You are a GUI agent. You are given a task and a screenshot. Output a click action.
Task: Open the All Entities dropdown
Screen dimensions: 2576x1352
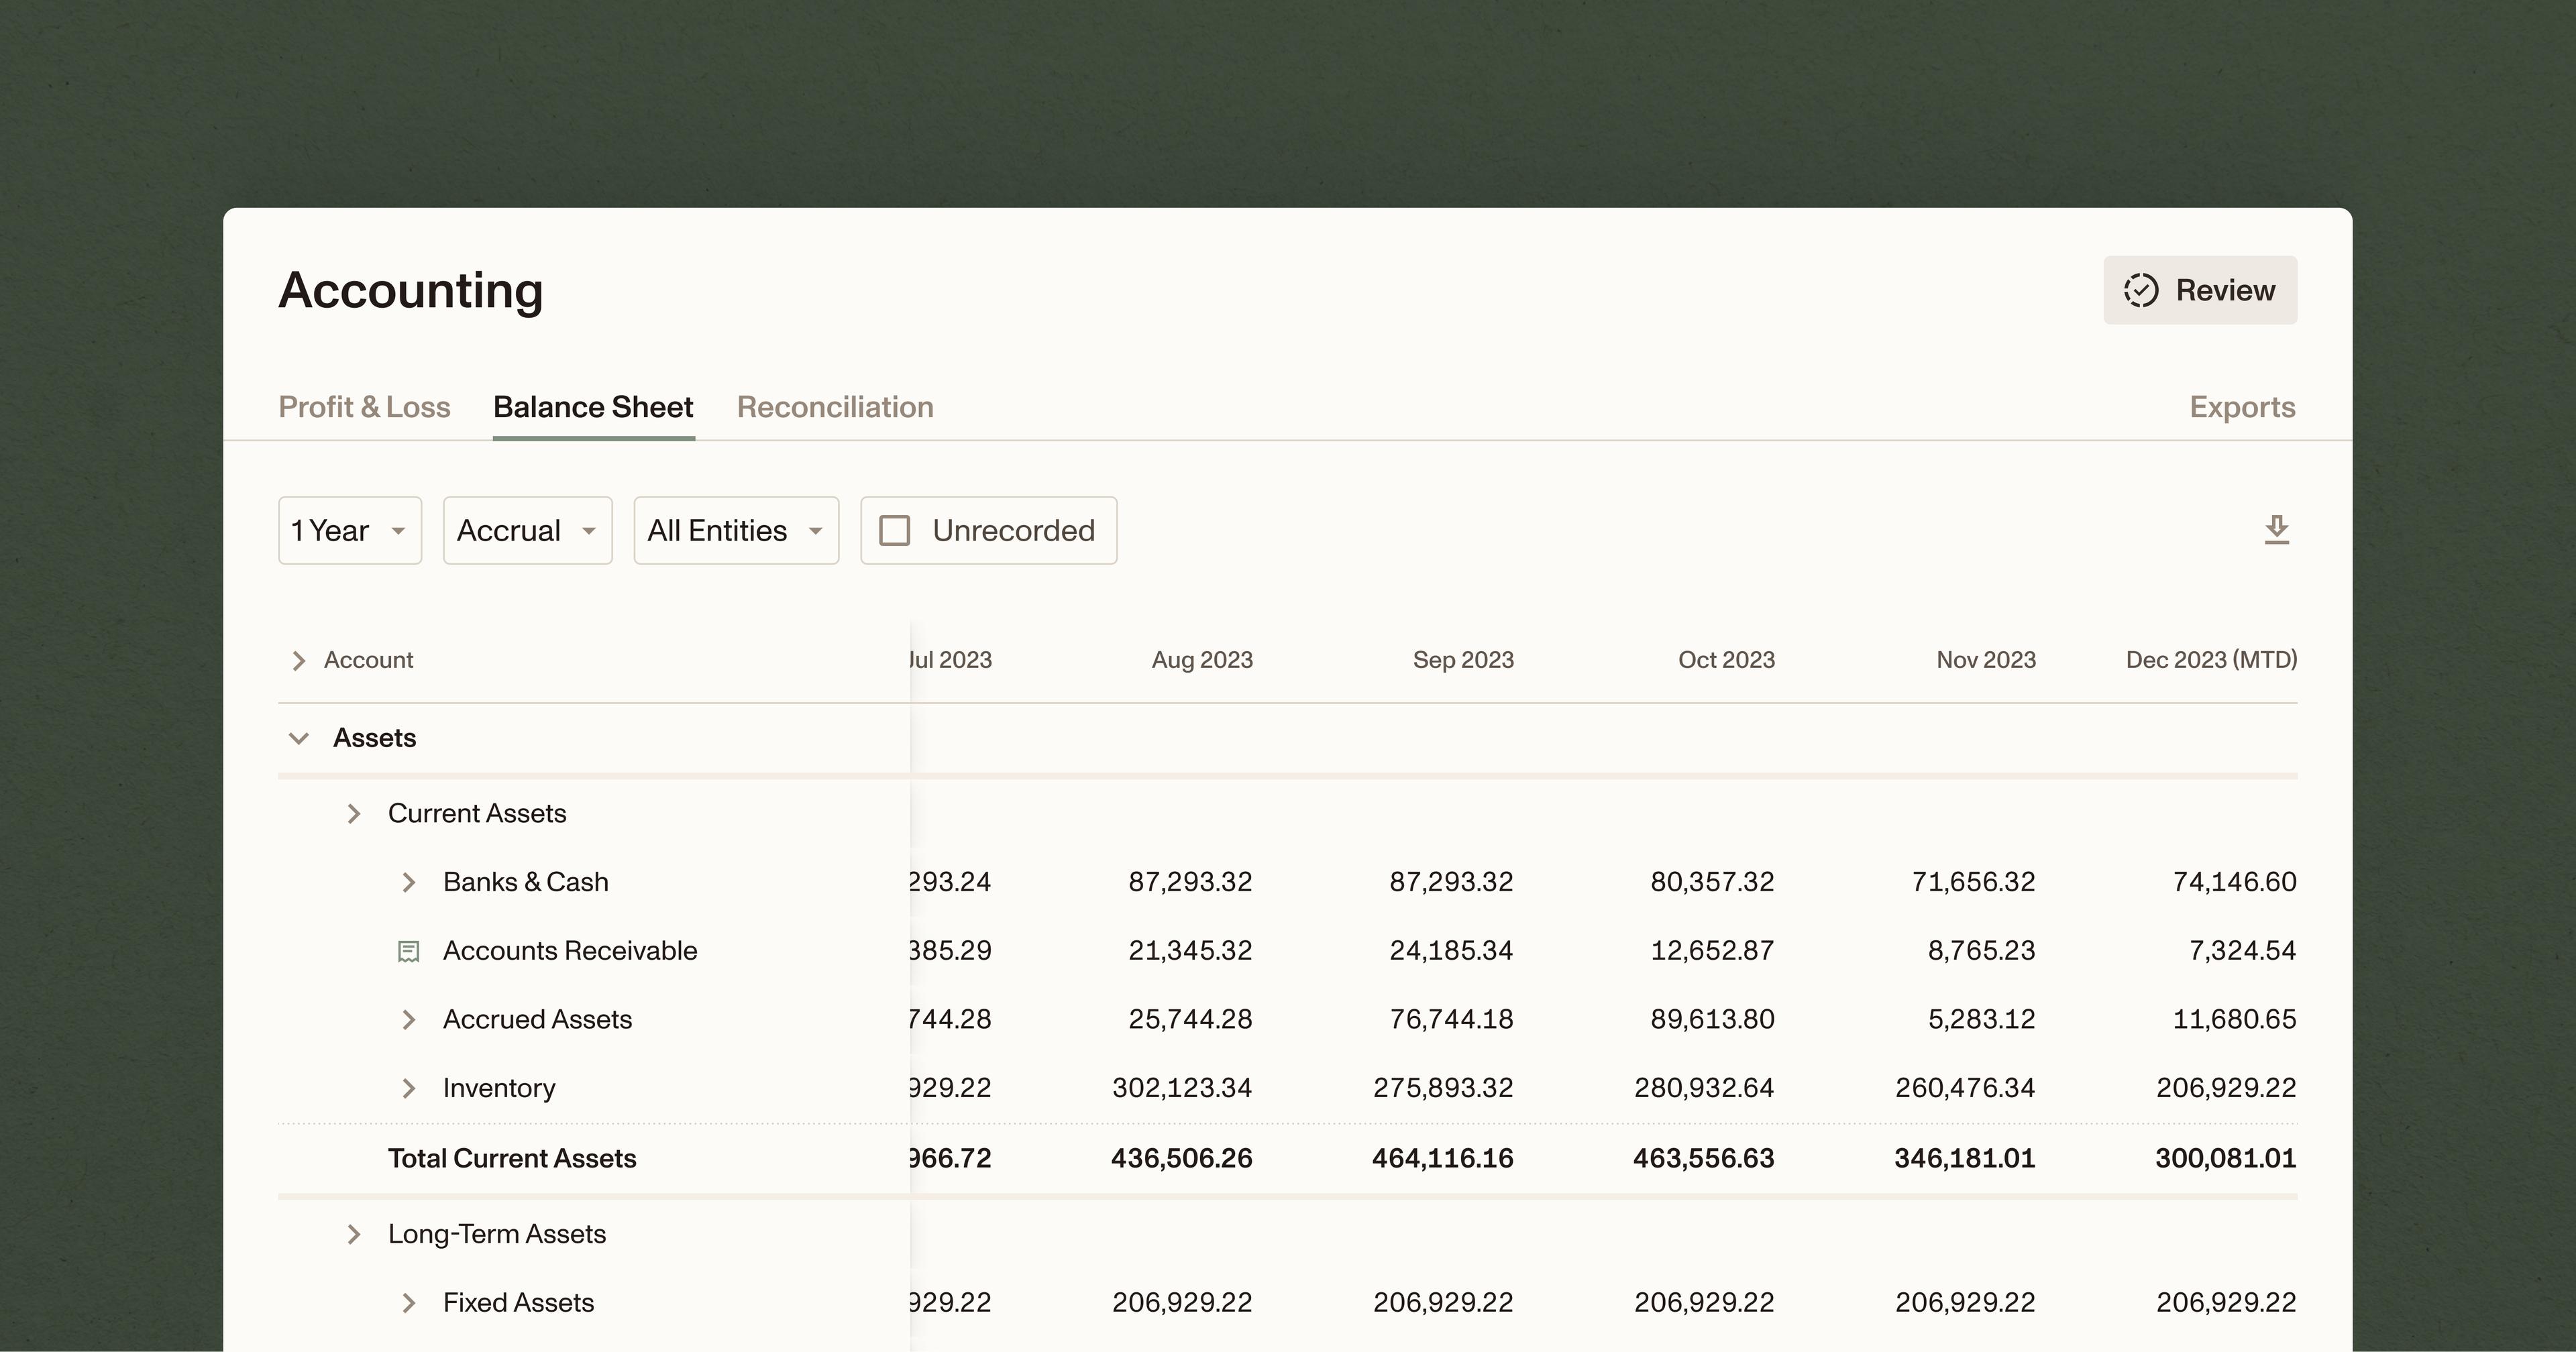click(735, 530)
